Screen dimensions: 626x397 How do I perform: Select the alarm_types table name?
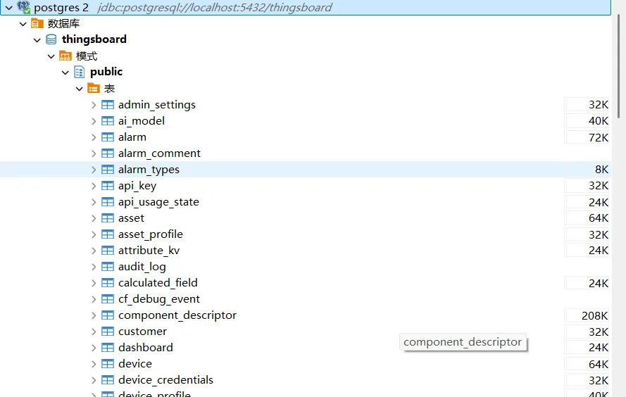coord(149,170)
